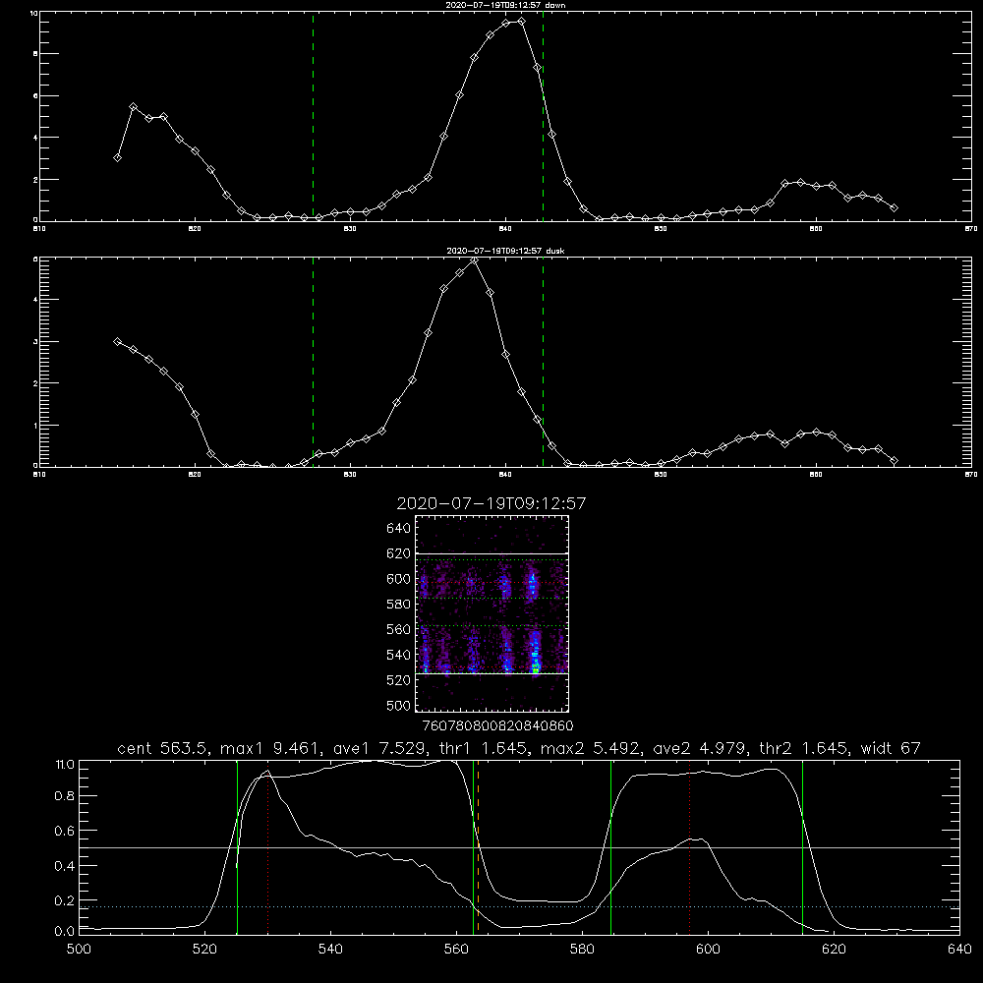Viewport: 983px width, 983px height.
Task: Click the last diamond data point in dawn plot
Action: pos(894,207)
